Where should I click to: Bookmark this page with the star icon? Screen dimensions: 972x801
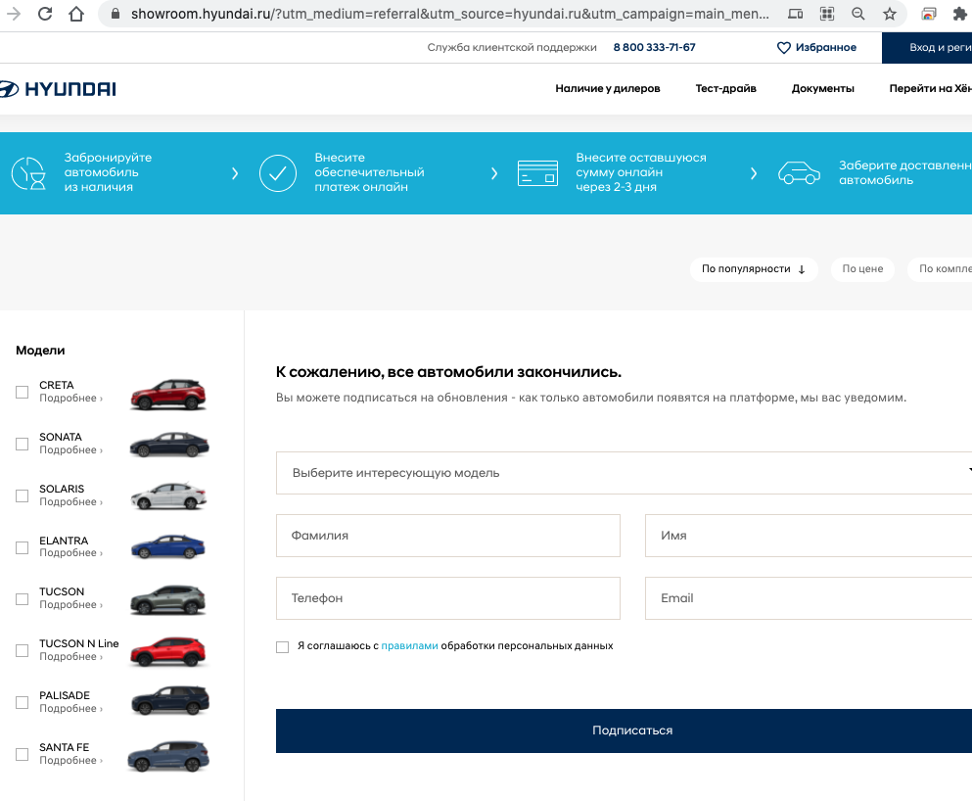coord(890,14)
